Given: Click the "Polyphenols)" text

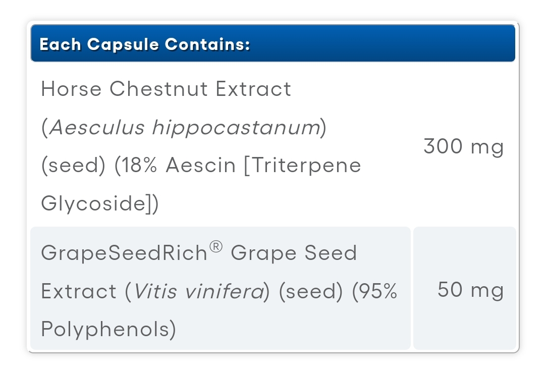Looking at the screenshot, I should tap(108, 329).
